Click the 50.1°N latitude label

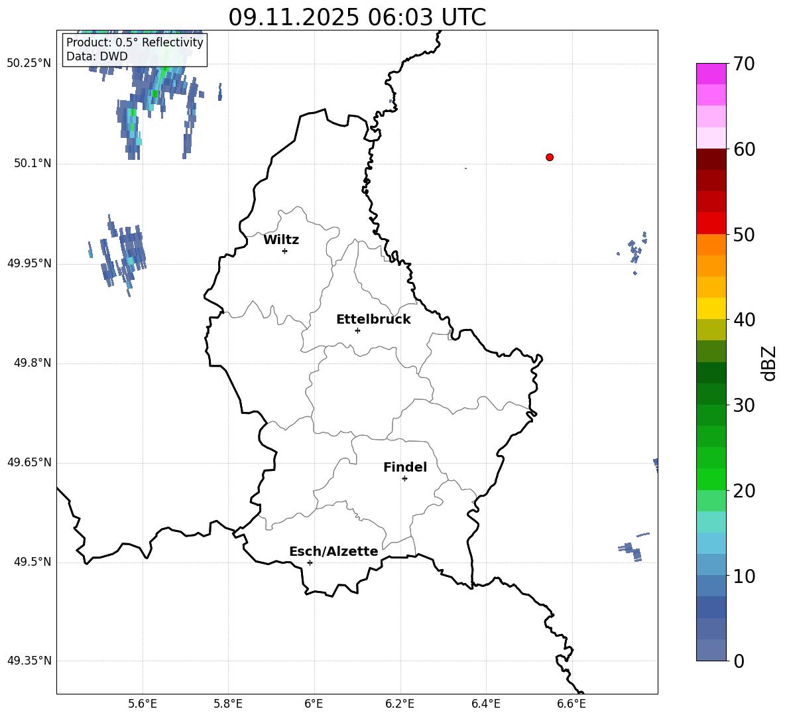[x=32, y=163]
